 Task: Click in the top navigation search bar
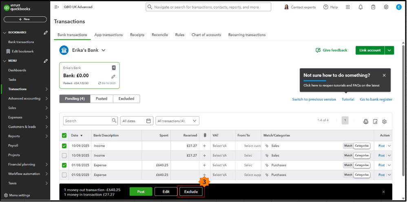pyautogui.click(x=208, y=7)
